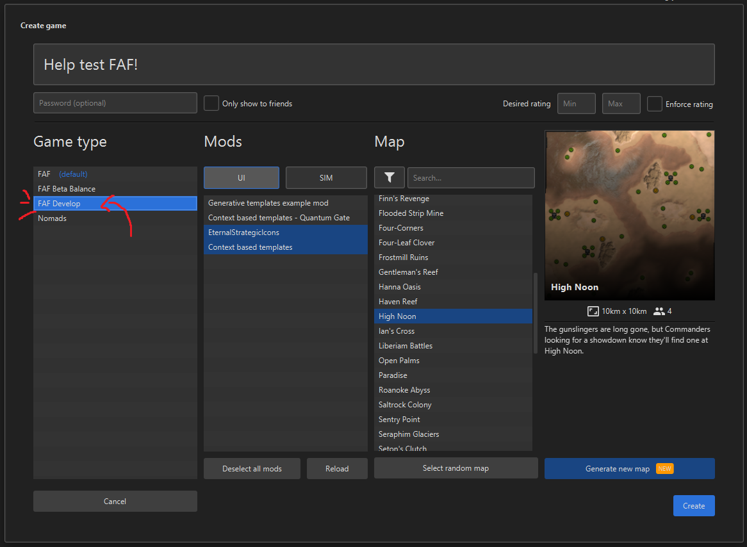Choose Open Palms map

(x=453, y=361)
